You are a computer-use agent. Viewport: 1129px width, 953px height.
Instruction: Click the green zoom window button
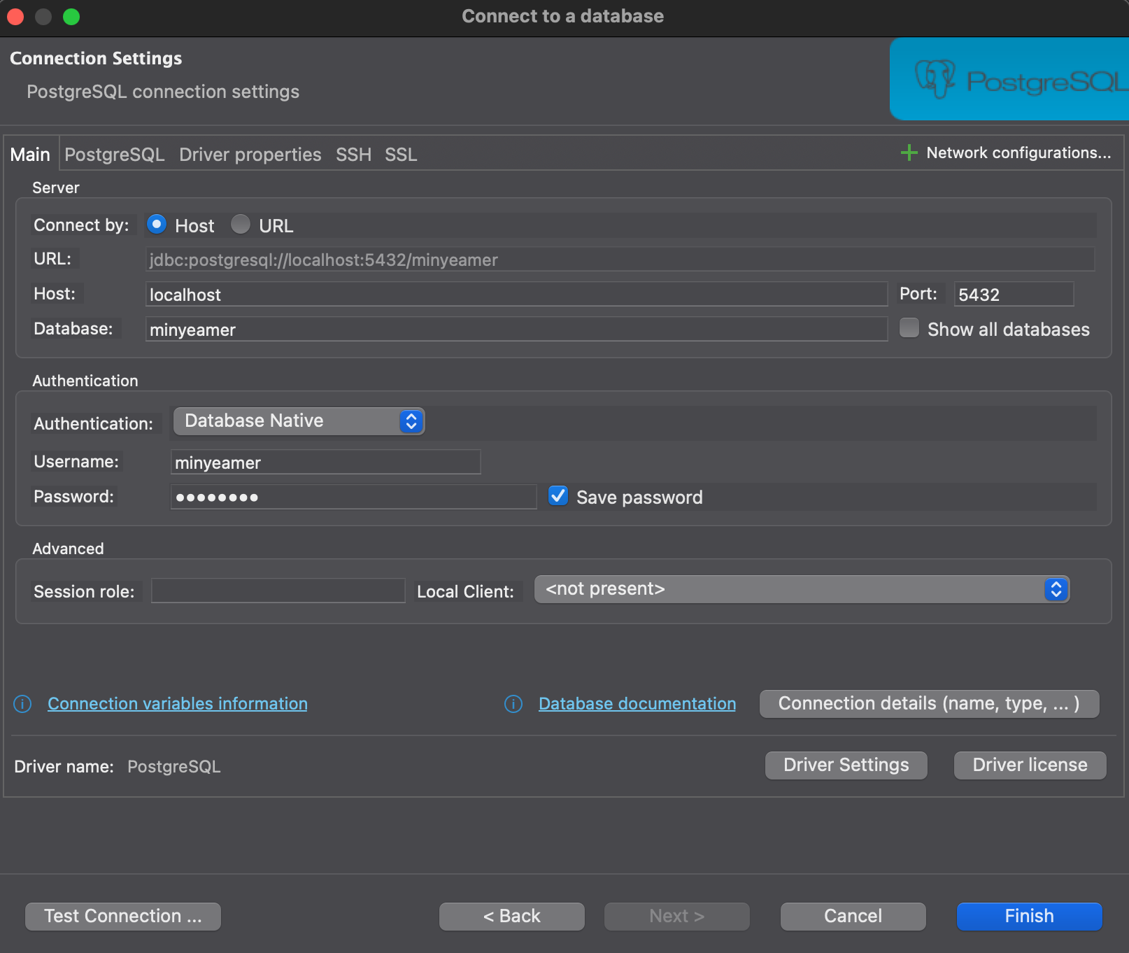pos(71,16)
